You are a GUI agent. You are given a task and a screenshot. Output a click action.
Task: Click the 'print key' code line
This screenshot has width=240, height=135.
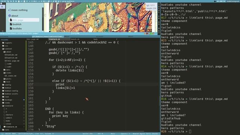60,116
